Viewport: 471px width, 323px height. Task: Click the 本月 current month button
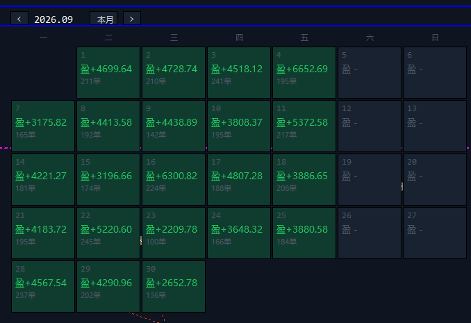(x=104, y=19)
